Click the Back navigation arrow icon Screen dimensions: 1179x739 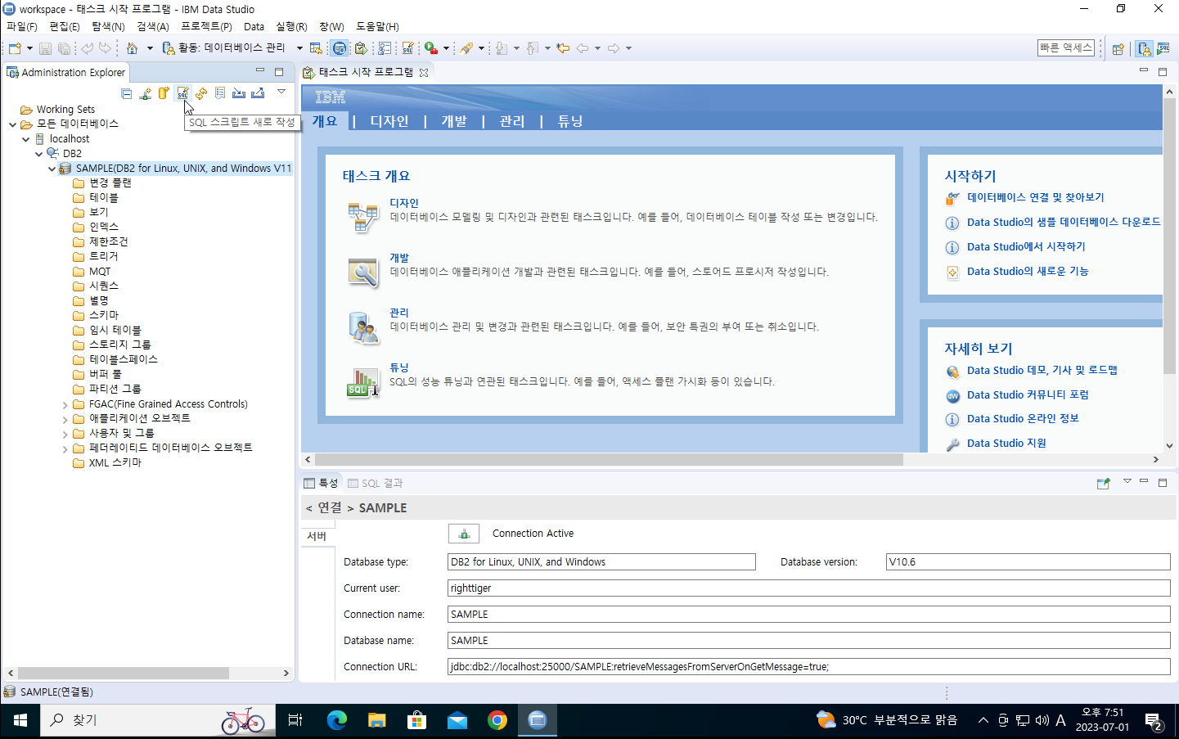click(583, 48)
